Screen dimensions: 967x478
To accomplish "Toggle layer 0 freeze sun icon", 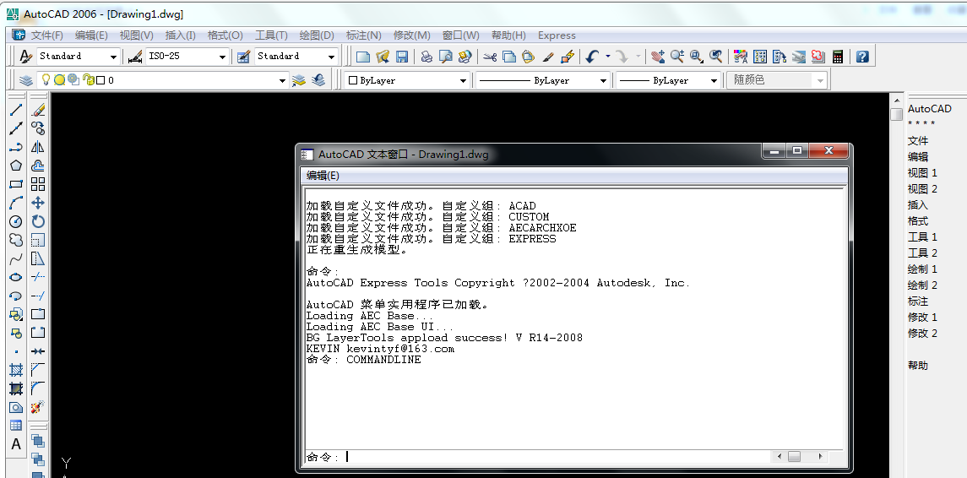I will [59, 79].
